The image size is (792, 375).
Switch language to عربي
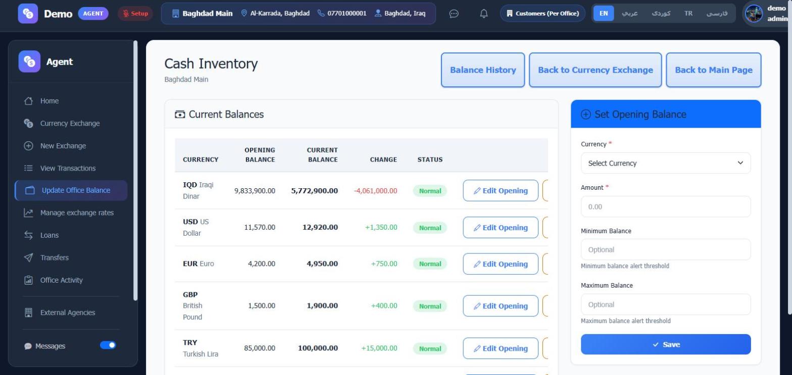[629, 14]
